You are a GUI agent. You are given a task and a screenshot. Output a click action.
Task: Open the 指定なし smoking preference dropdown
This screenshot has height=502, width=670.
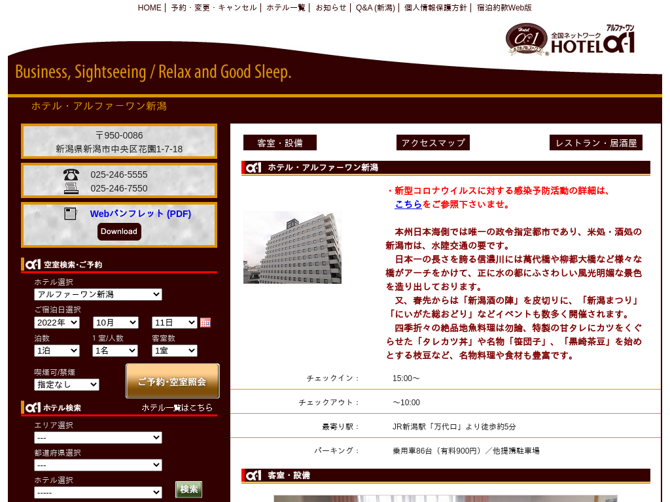[x=67, y=384]
